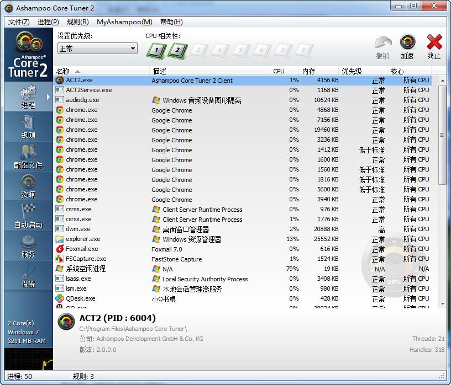Sort by the 名称 column header
The height and width of the screenshot is (385, 451).
click(x=102, y=71)
